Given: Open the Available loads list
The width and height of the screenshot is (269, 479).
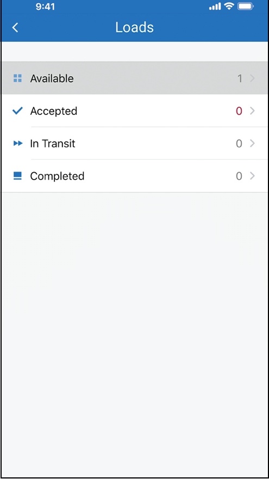Looking at the screenshot, I should 135,78.
